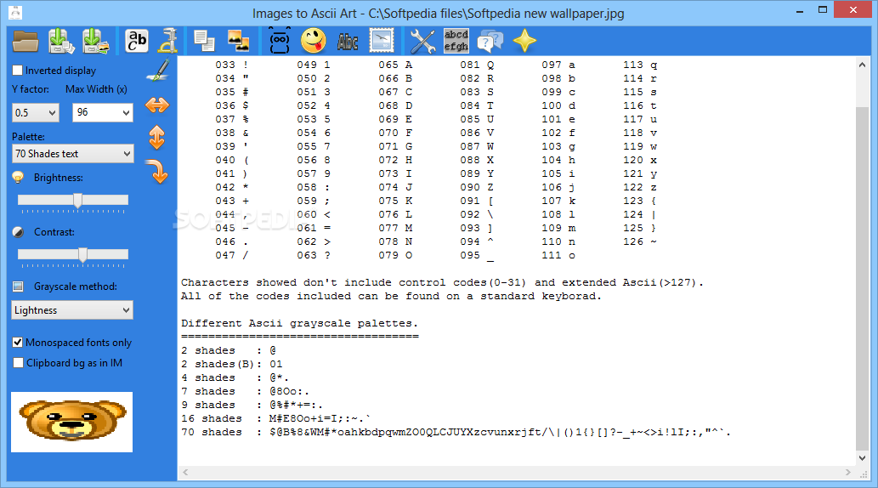
Task: Click the pen drawing tool icon
Action: [x=158, y=70]
